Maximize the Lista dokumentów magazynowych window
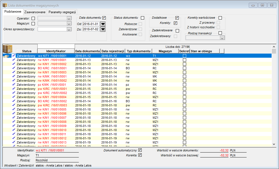This screenshot has height=169, width=279. tap(262, 5)
